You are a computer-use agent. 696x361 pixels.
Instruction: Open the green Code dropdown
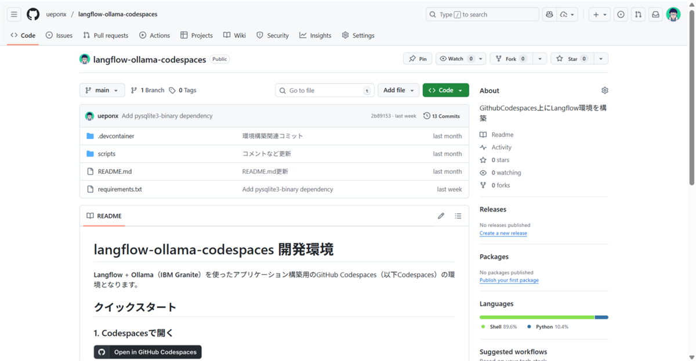445,90
